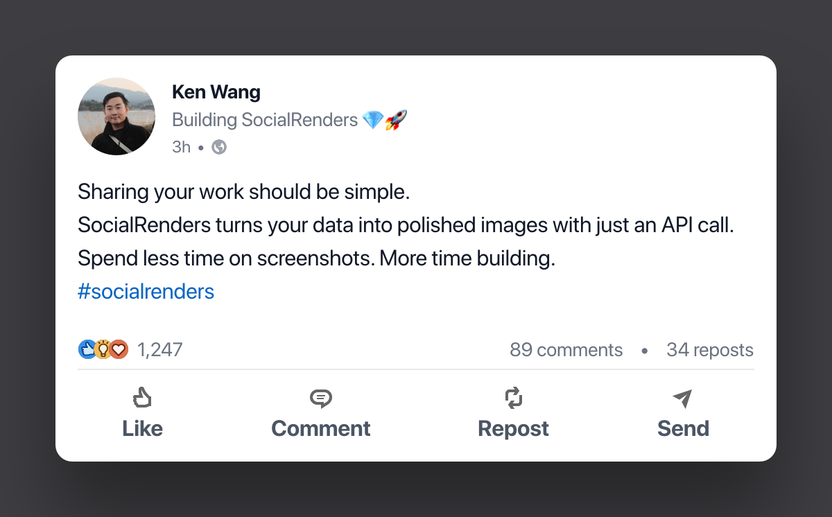Visit Ken Wang's profile via his name
This screenshot has height=517, width=832.
(x=216, y=91)
